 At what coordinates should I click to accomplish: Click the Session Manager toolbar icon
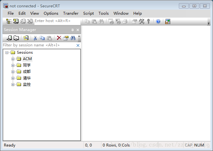click(x=9, y=21)
